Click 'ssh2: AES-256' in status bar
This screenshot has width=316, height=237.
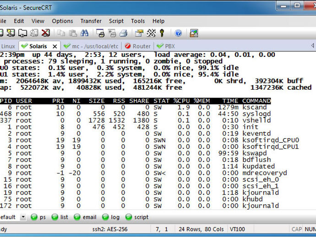[x=110, y=229]
